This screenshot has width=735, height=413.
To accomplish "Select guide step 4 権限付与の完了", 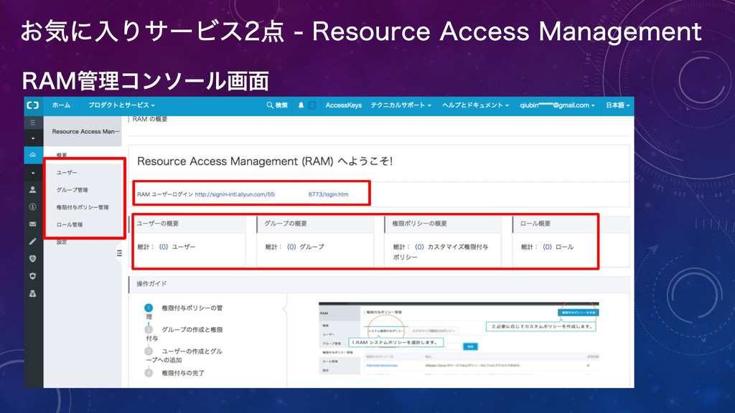I will pos(174,373).
